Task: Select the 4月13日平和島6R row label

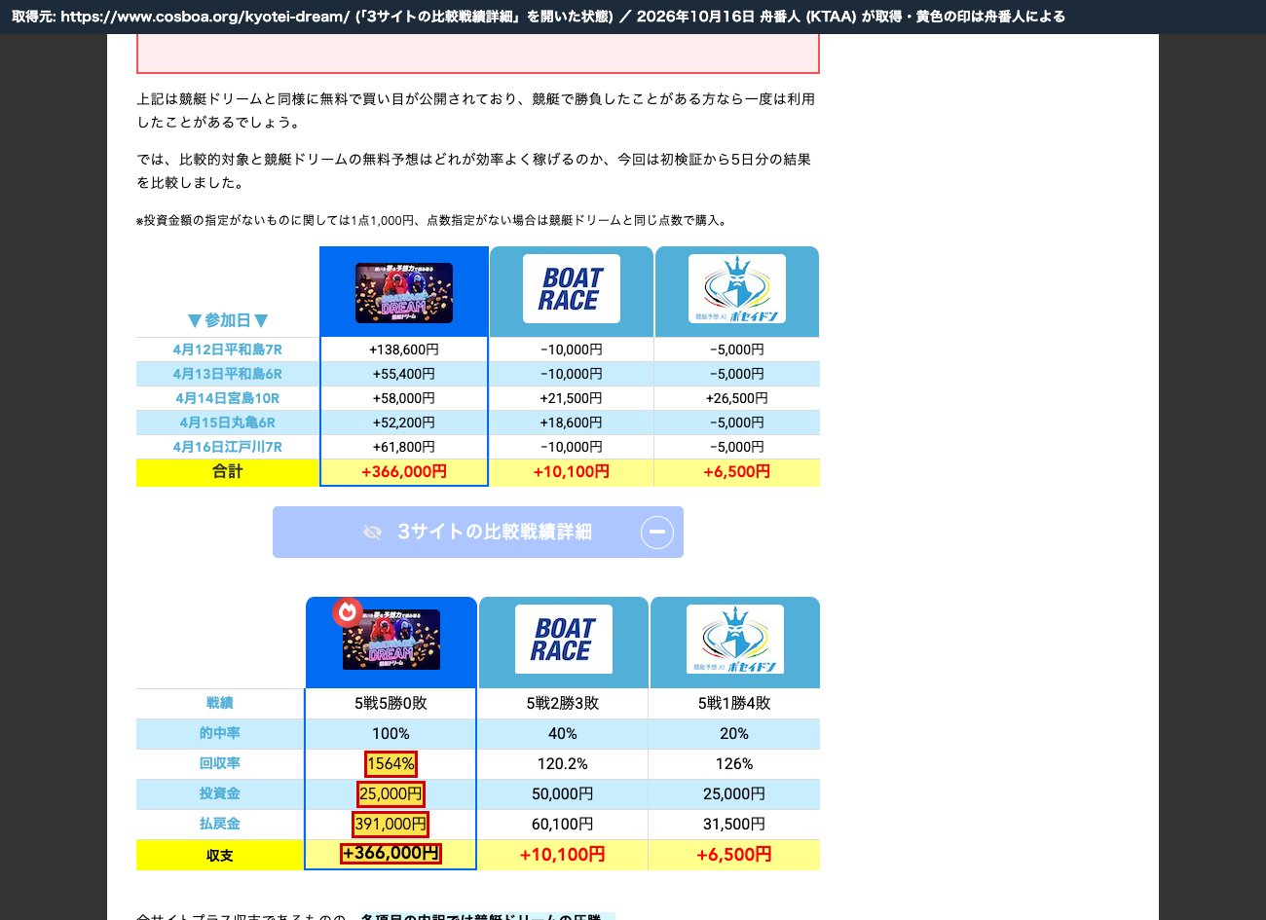Action: [x=228, y=374]
